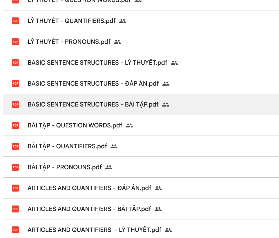Open BASIC SENTENCE STRUCTURES - ĐÁP ÁN.pdf
Screen dimensions: 279x238
(93, 84)
